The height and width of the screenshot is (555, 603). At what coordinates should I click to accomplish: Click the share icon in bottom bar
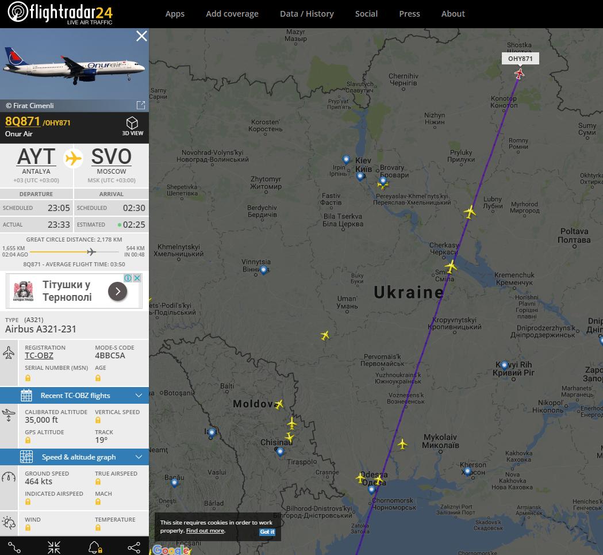pyautogui.click(x=134, y=548)
